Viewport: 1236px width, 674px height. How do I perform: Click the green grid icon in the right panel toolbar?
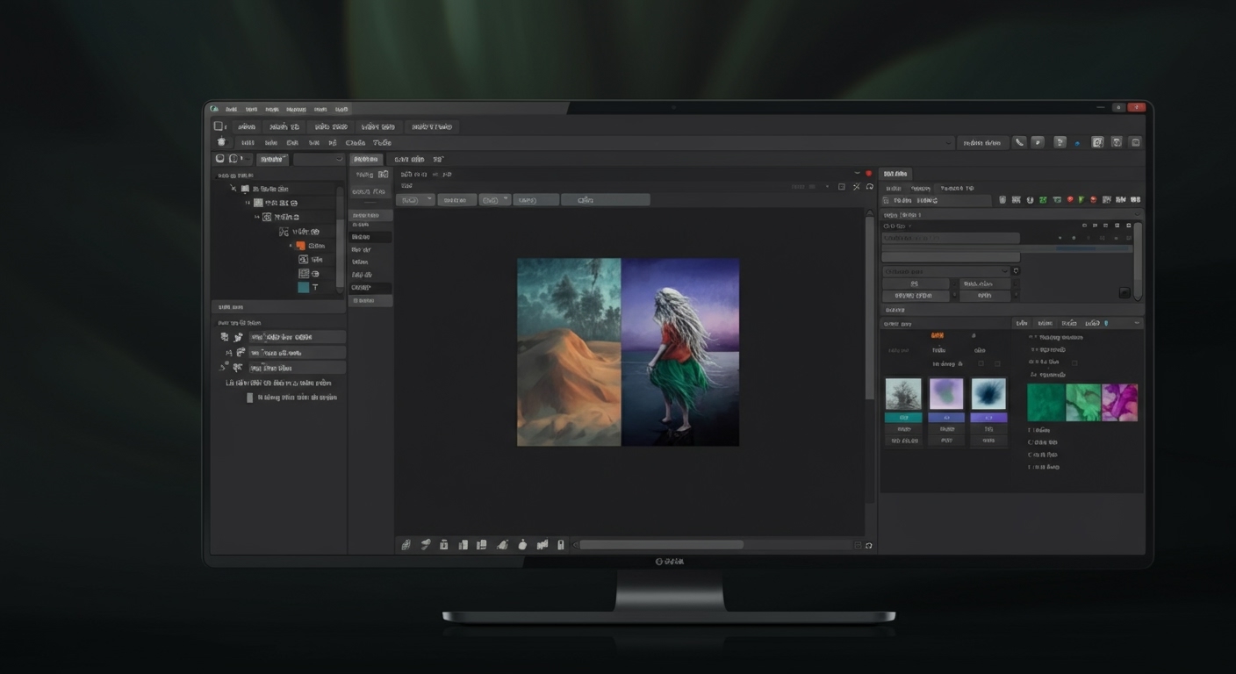click(1043, 200)
